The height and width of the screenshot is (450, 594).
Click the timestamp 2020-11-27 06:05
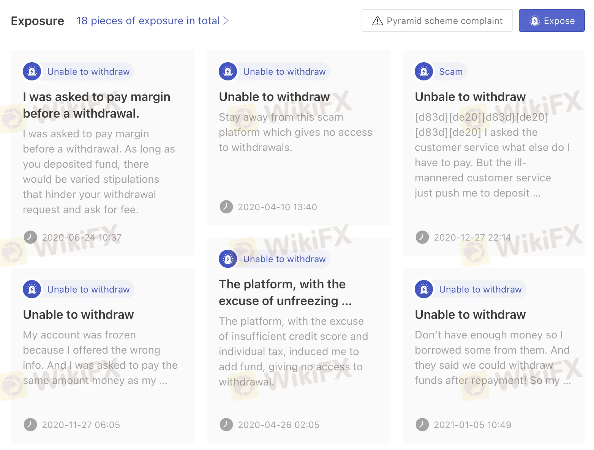pyautogui.click(x=81, y=425)
